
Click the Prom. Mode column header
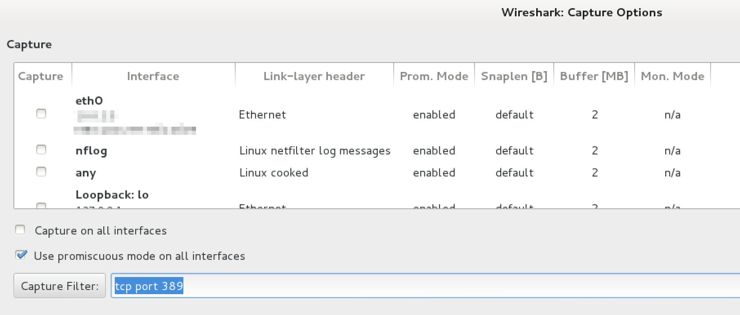(x=434, y=76)
